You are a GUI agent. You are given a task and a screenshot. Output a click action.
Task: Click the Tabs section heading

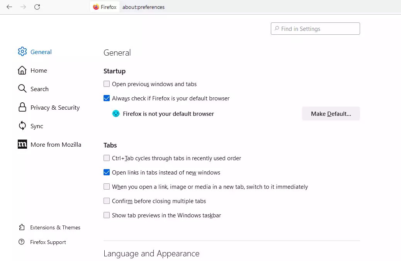click(x=110, y=145)
